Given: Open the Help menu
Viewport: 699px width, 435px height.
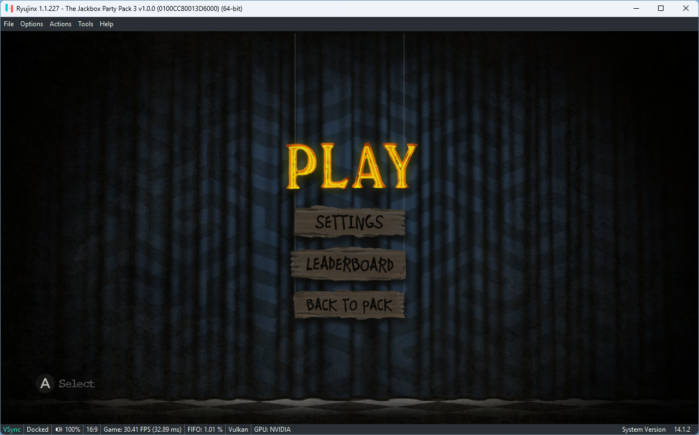Looking at the screenshot, I should coord(106,23).
